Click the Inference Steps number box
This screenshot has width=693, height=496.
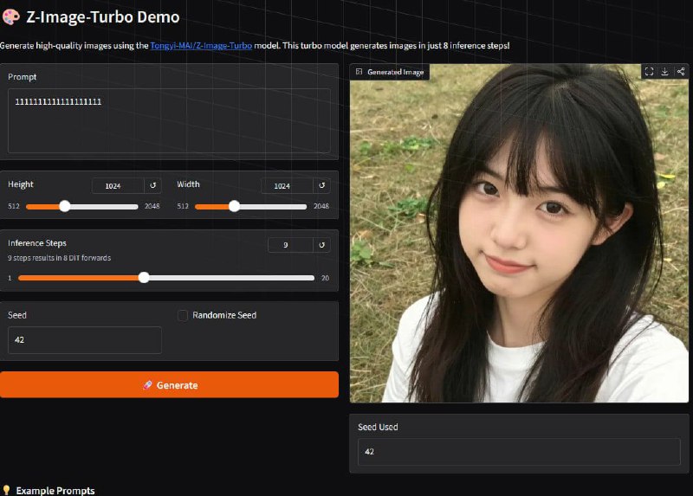coord(290,245)
